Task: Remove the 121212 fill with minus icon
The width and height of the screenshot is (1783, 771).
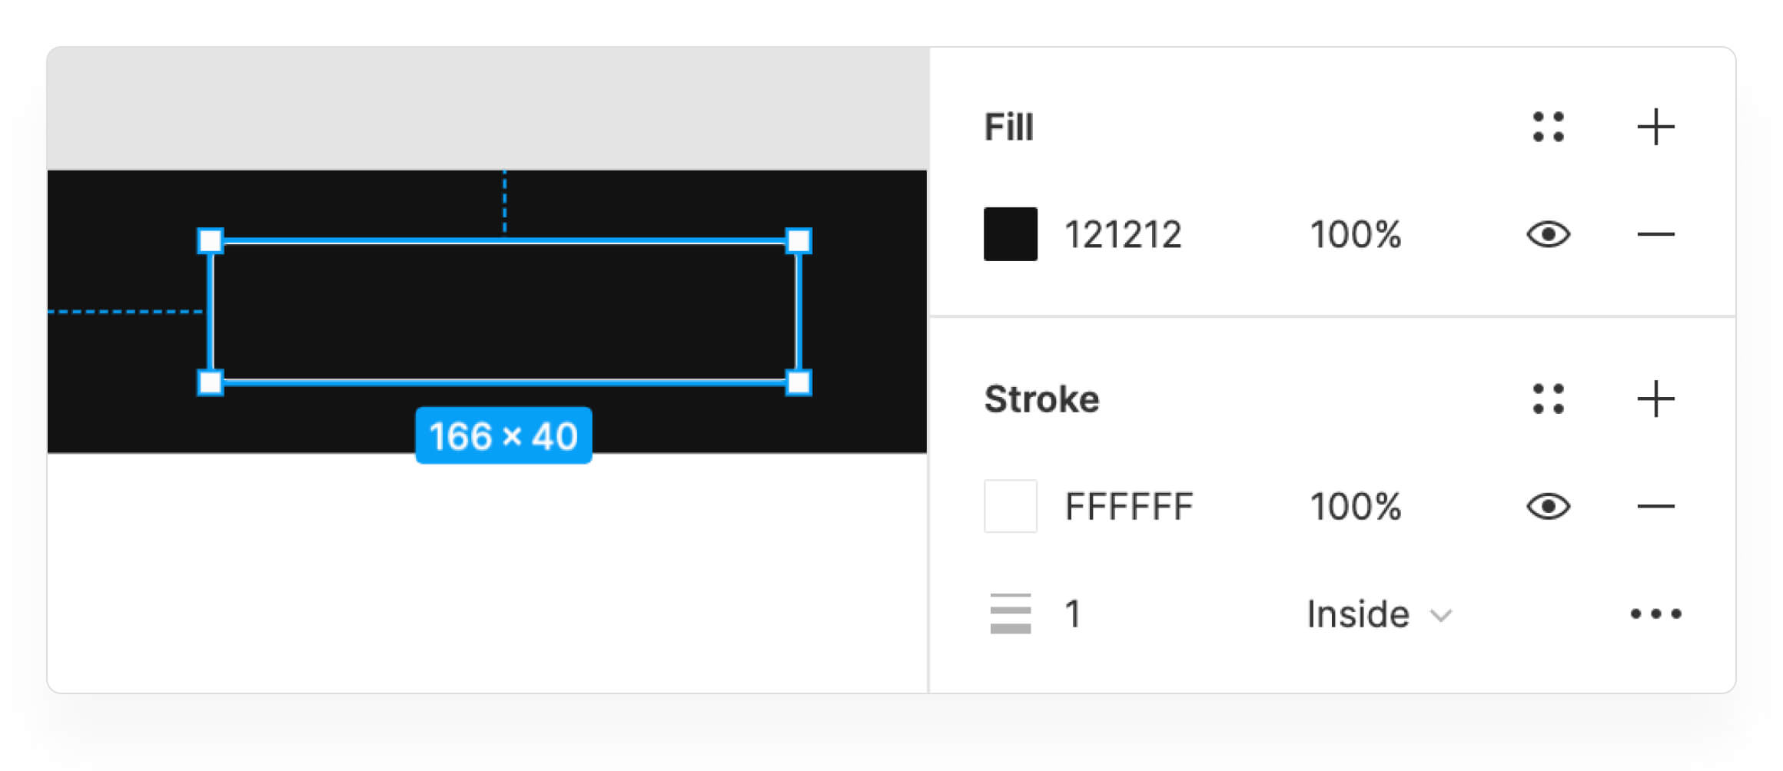Action: tap(1655, 234)
